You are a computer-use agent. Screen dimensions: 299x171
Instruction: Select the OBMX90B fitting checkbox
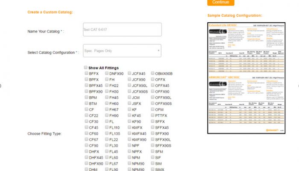(152, 74)
